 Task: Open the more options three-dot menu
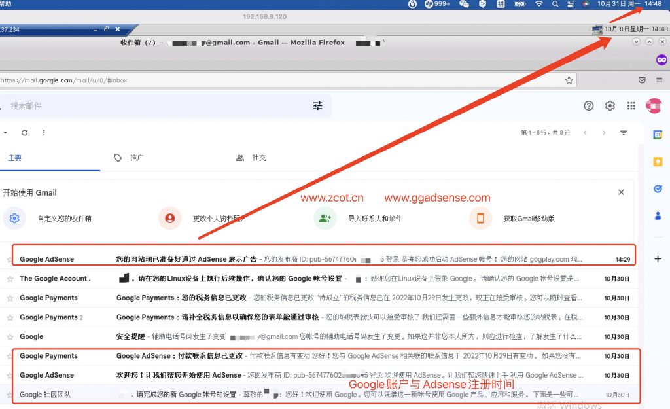click(44, 132)
